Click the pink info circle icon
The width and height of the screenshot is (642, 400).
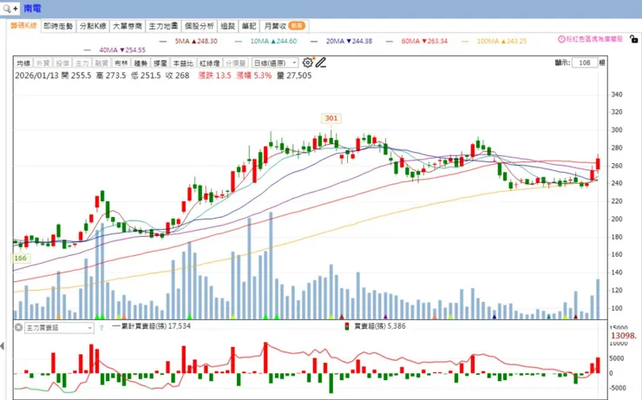(x=561, y=39)
